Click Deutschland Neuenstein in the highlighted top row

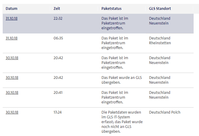tap(159, 21)
